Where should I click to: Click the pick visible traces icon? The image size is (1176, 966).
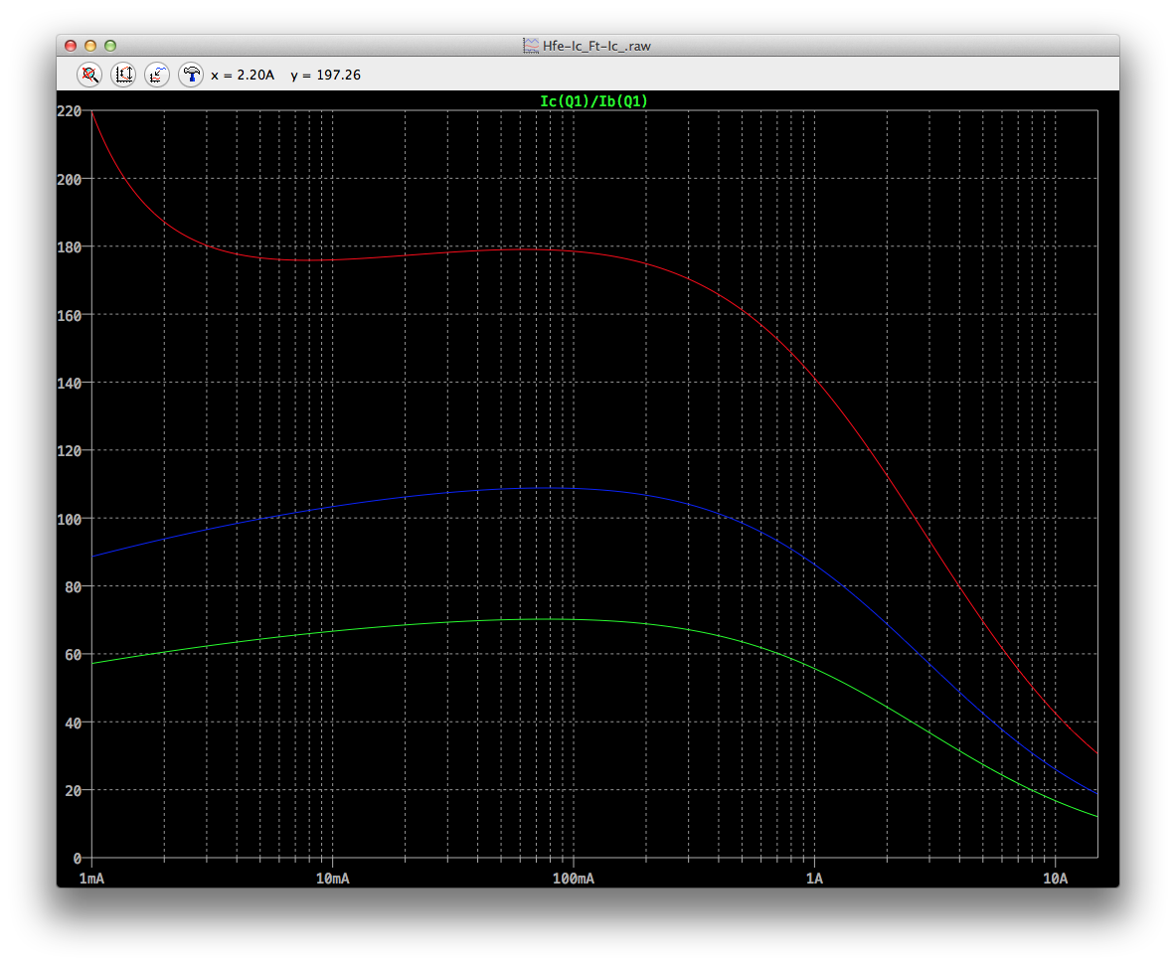tap(157, 75)
